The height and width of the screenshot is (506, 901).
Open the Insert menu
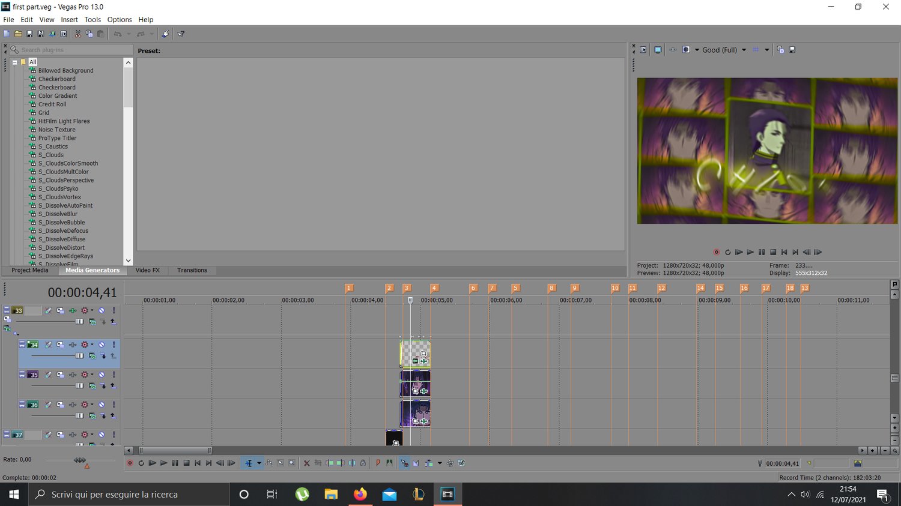coord(69,19)
